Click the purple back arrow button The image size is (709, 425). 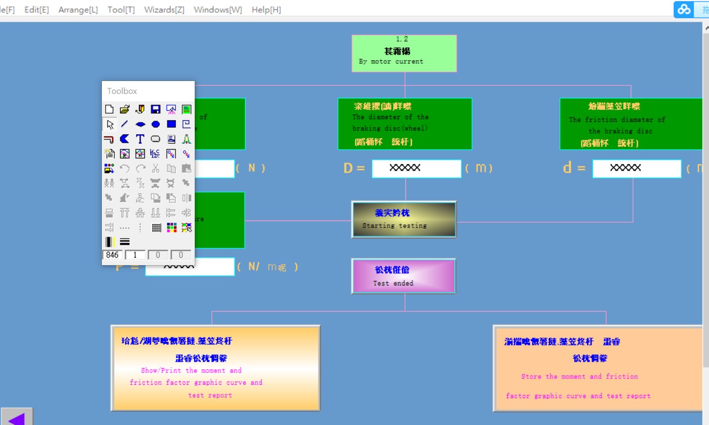click(x=17, y=417)
